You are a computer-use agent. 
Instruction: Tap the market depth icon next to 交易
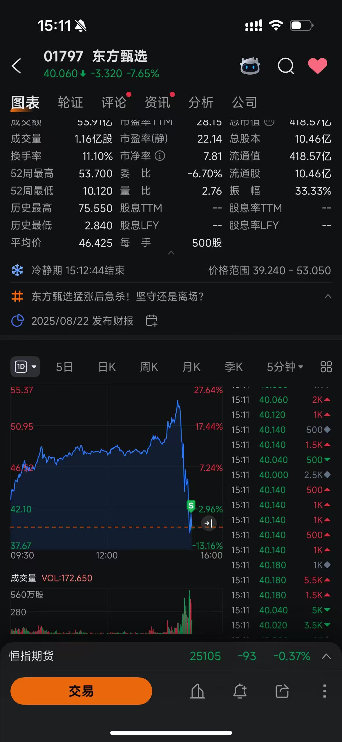click(198, 691)
